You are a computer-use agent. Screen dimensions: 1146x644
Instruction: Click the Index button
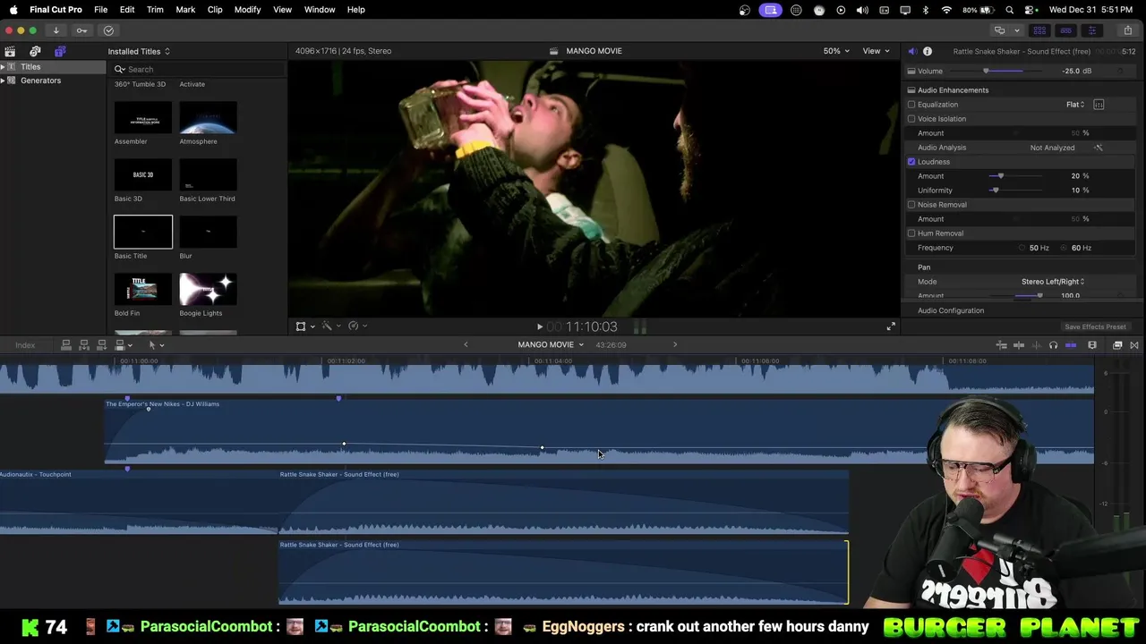click(x=25, y=345)
